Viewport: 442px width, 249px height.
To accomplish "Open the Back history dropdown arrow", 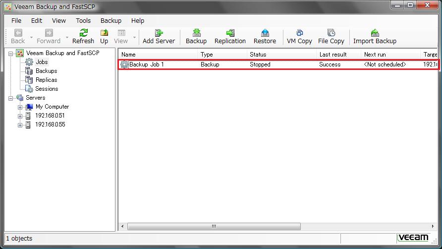I will [31, 37].
